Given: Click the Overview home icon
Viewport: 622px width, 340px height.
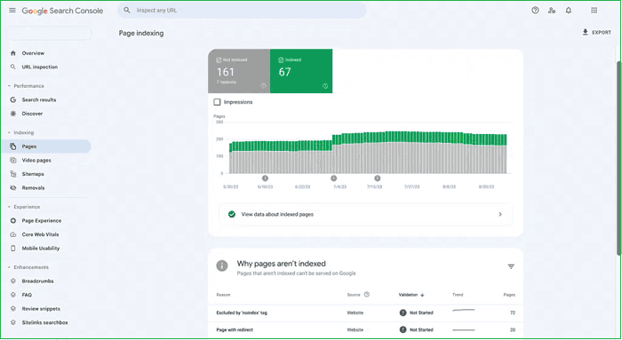Looking at the screenshot, I should click(13, 53).
